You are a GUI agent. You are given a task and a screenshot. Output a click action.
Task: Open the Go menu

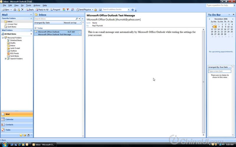pos(22,5)
